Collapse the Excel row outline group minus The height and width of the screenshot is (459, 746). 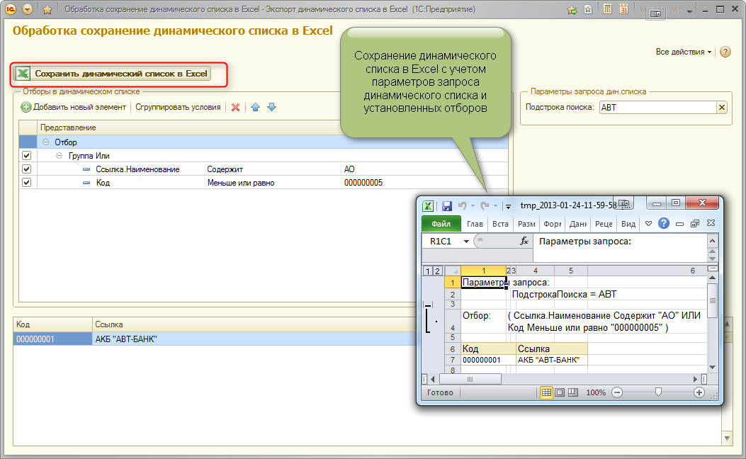tap(428, 305)
